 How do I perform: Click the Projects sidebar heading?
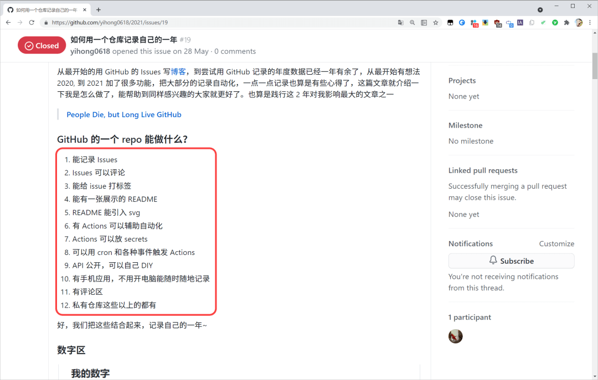coord(462,80)
